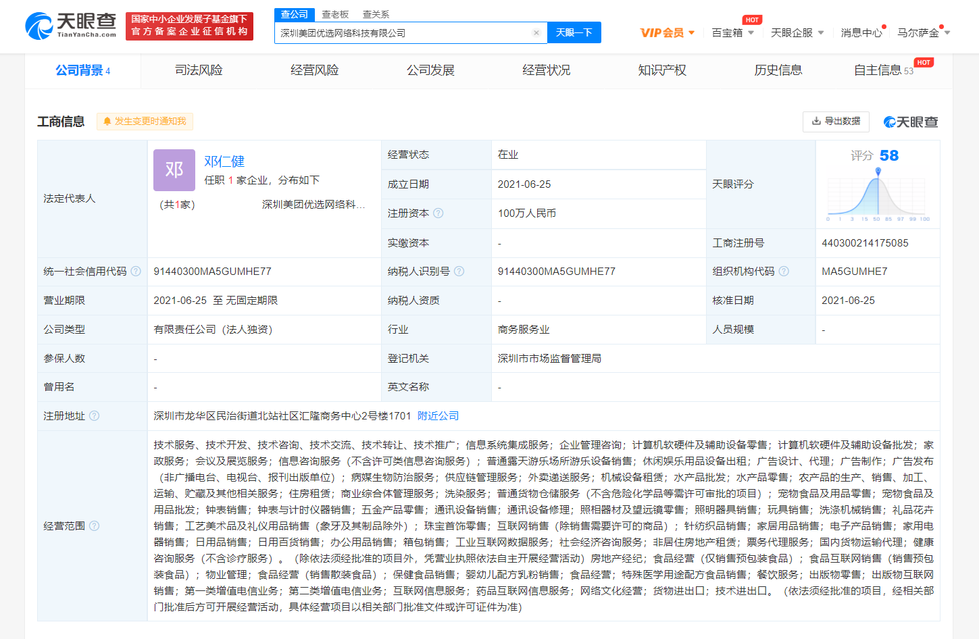Click the 导出数据 export button
The image size is (979, 639).
pyautogui.click(x=836, y=122)
